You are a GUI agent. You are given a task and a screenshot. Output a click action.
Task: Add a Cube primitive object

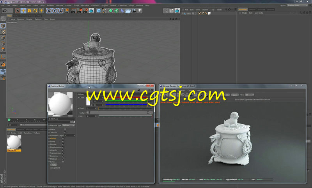[x=99, y=11]
